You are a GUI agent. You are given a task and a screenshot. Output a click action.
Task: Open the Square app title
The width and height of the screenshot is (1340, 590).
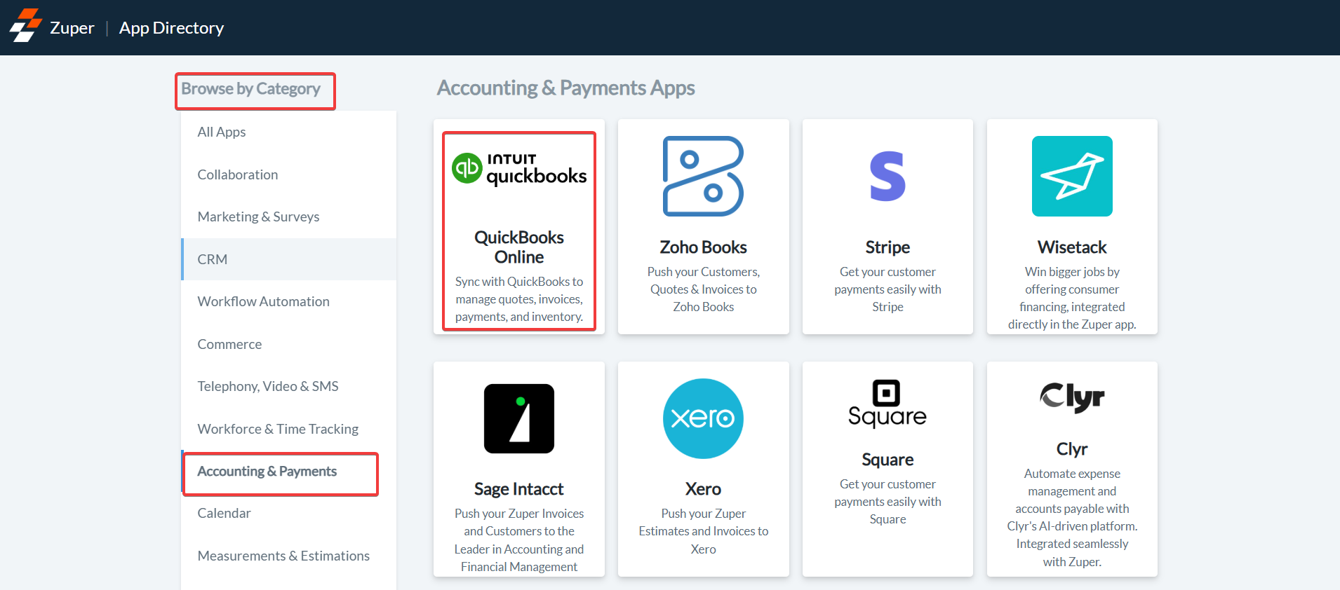887,460
